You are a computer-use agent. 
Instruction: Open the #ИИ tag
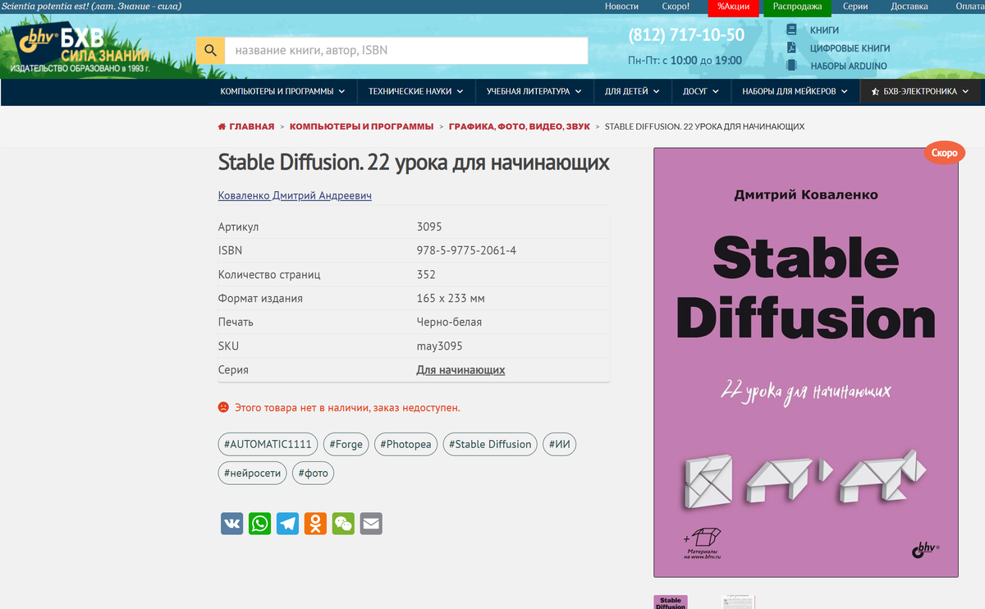pos(560,444)
